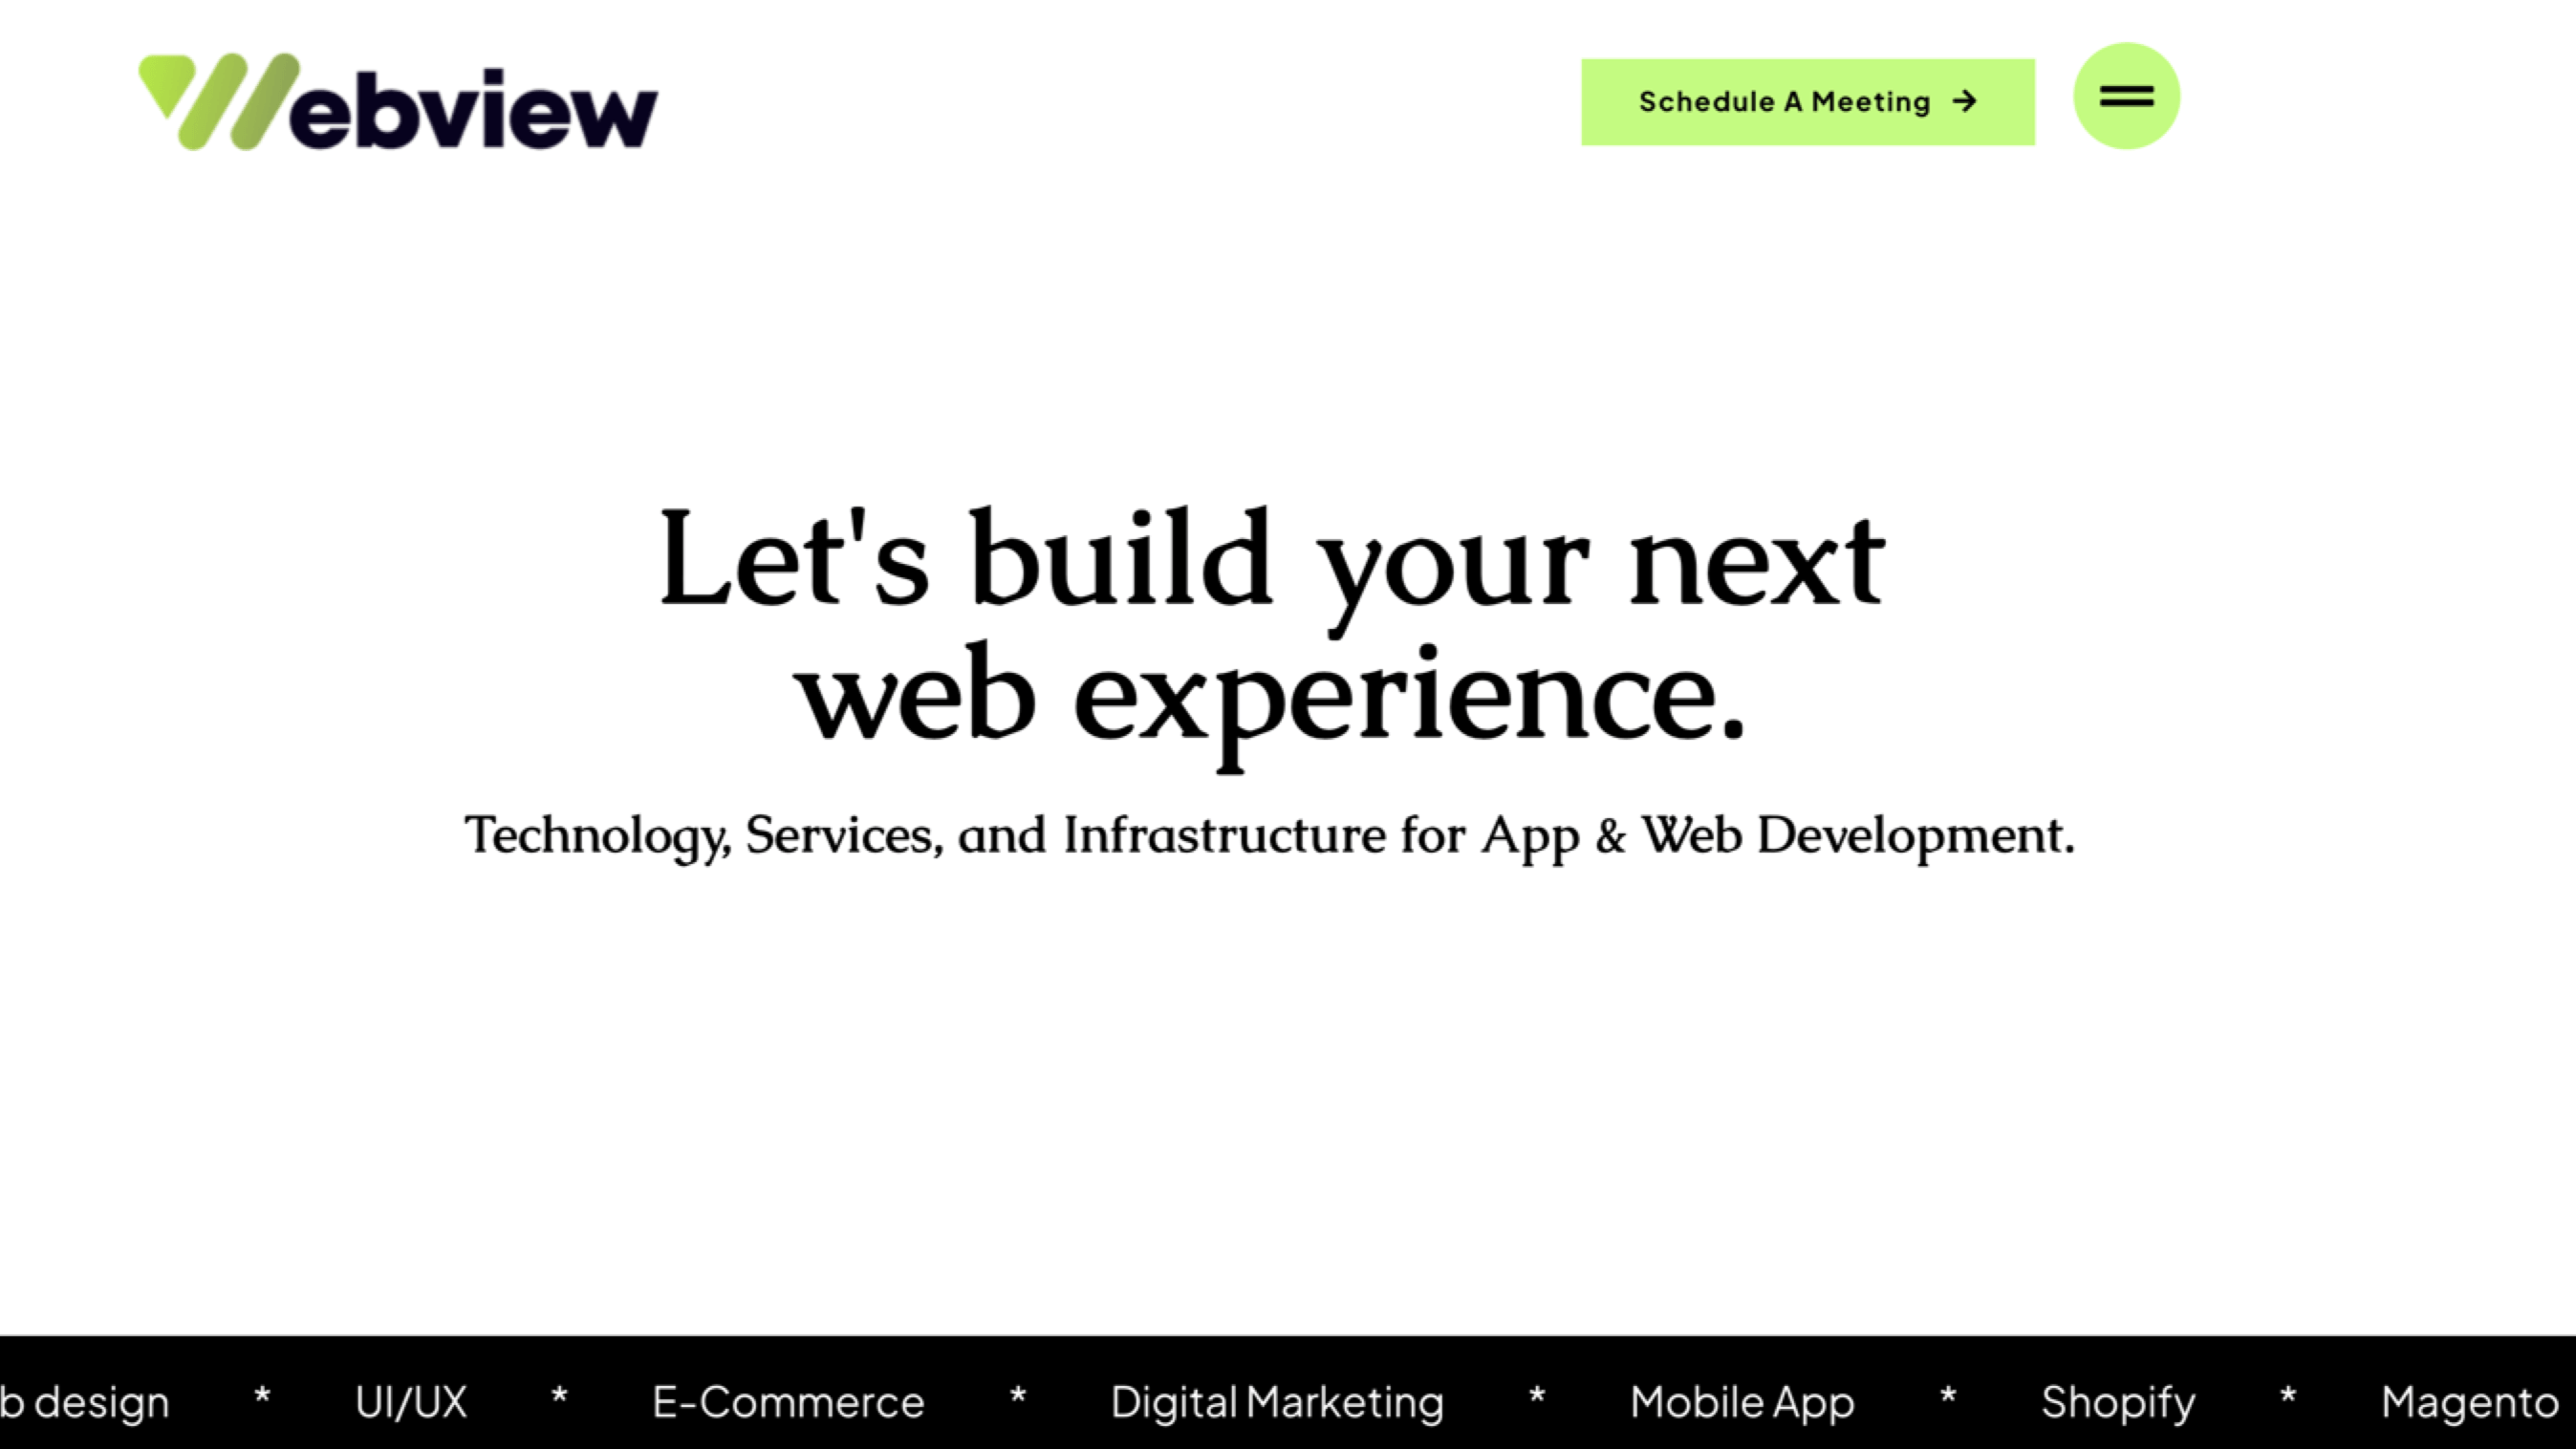Image resolution: width=2576 pixels, height=1449 pixels.
Task: Click the green Schedule button background
Action: coord(1807,101)
